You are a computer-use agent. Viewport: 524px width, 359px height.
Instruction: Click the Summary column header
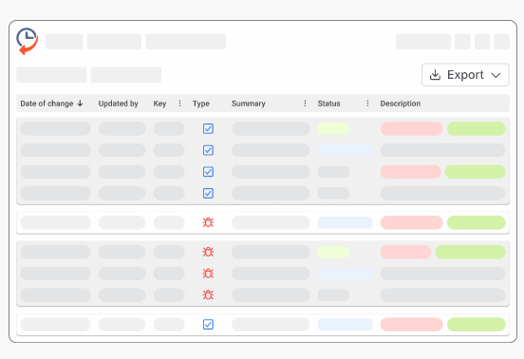coord(249,104)
